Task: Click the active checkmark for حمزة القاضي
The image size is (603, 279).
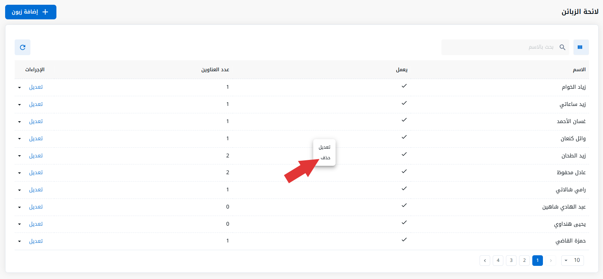Action: point(404,240)
